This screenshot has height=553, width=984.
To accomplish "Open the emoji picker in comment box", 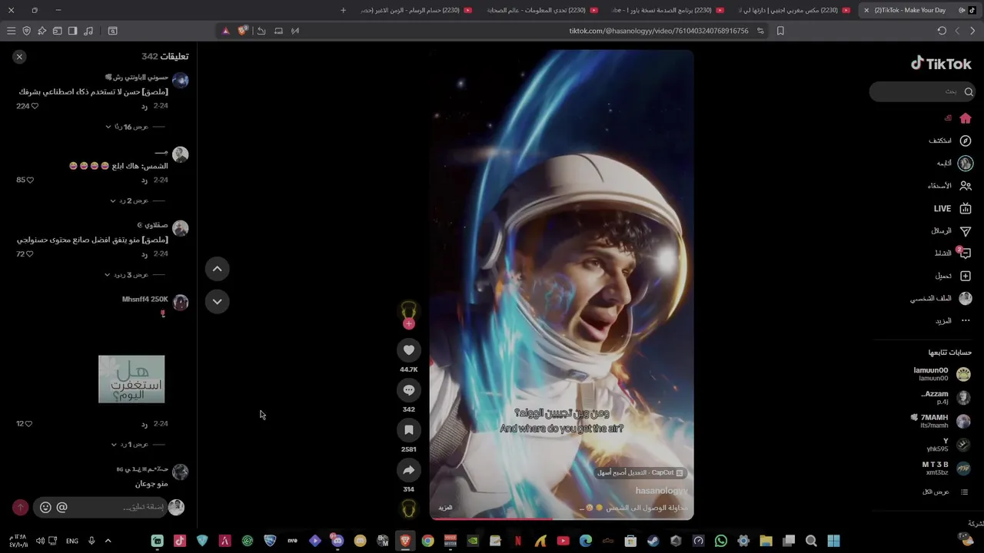I will tap(45, 507).
